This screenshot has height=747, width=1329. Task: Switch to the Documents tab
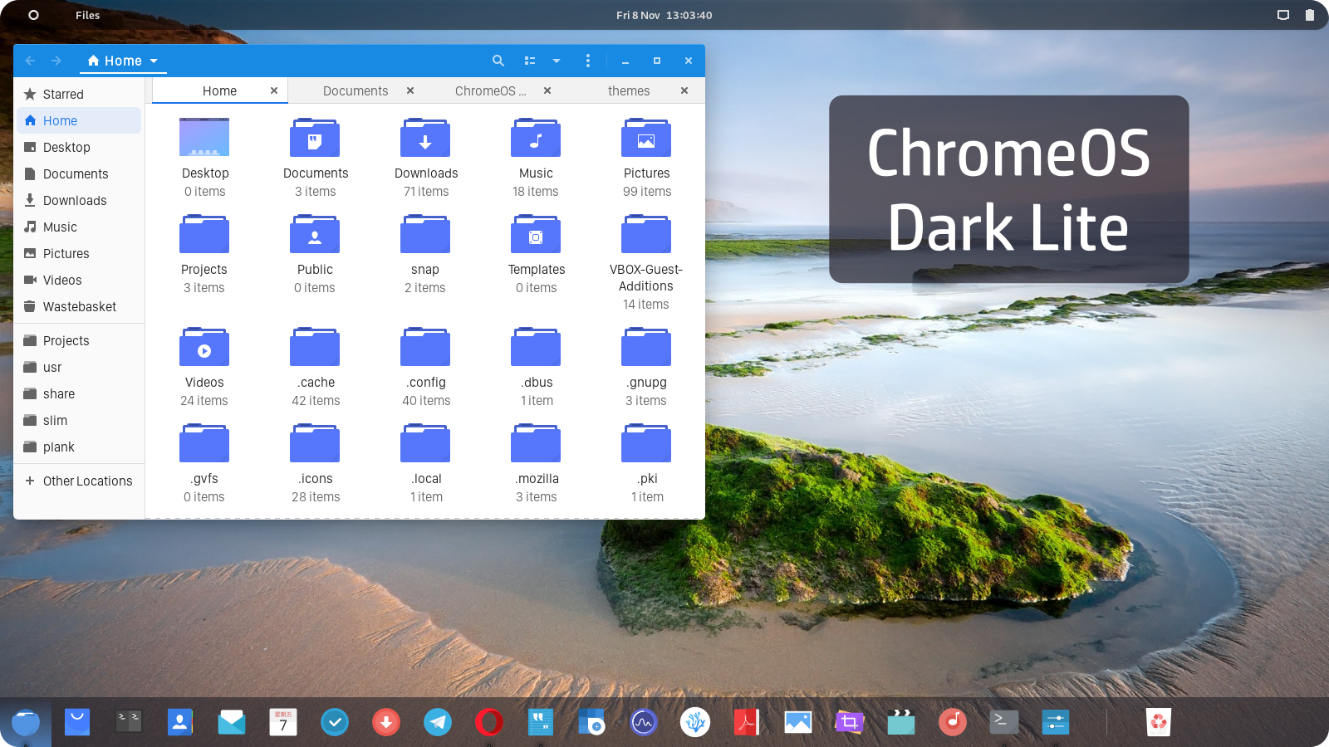click(x=356, y=90)
